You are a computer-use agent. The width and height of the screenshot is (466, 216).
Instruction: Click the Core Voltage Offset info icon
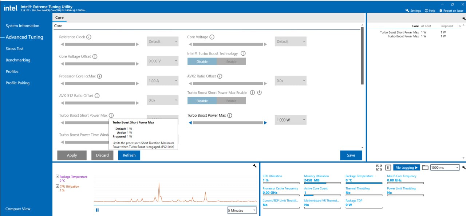[x=95, y=57]
